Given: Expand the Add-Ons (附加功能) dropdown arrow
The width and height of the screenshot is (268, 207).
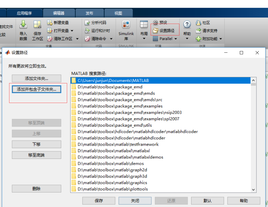Looking at the screenshot, I should (221, 39).
